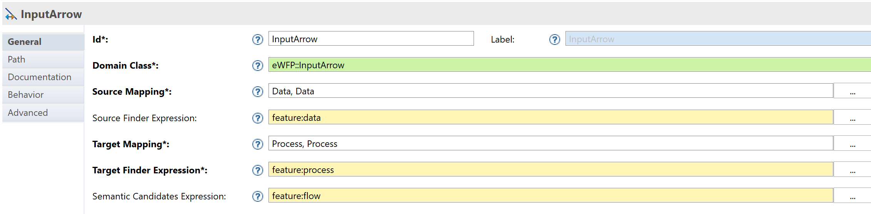871x214 pixels.
Task: Click the help icon next to Id
Action: 258,39
